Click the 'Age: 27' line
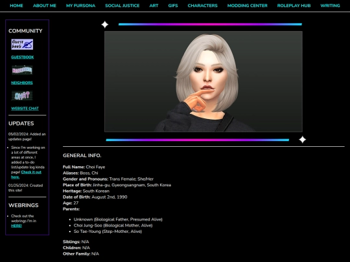The width and height of the screenshot is (350, 262). point(71,203)
